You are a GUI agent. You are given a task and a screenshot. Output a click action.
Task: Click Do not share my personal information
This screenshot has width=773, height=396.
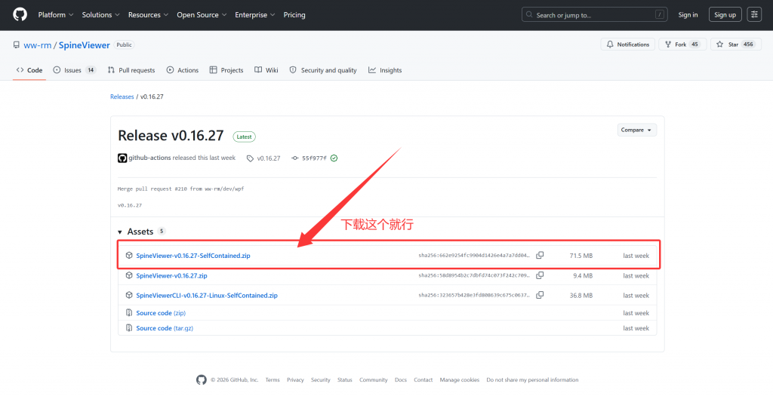pyautogui.click(x=532, y=379)
